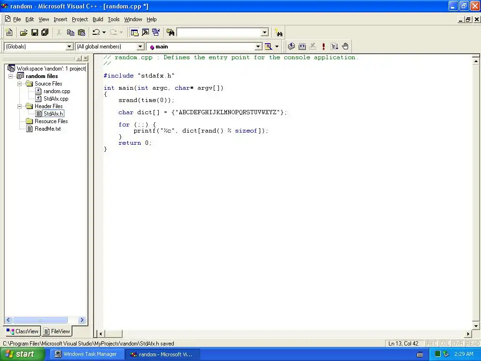Open the Undo history dropdown arrow
Viewport: 481px width, 361px height.
point(104,32)
